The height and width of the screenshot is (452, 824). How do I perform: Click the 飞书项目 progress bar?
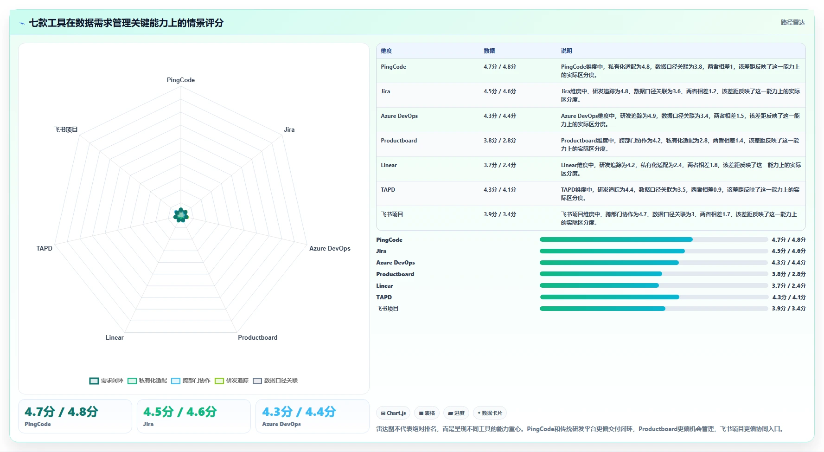pyautogui.click(x=654, y=309)
